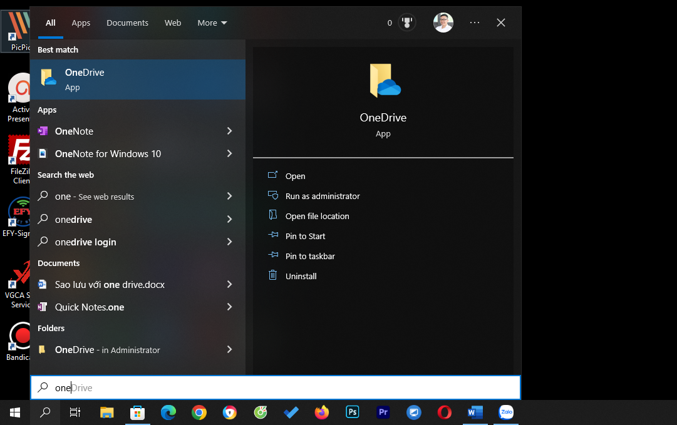Launch Photoshop from the taskbar
This screenshot has height=425, width=677.
(x=353, y=412)
